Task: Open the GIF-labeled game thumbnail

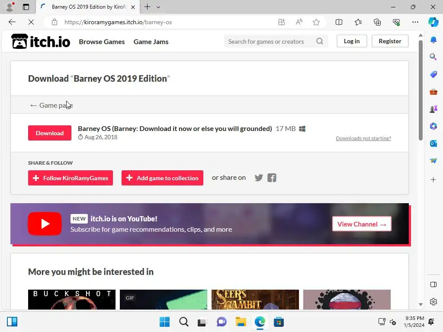Action: [163, 300]
